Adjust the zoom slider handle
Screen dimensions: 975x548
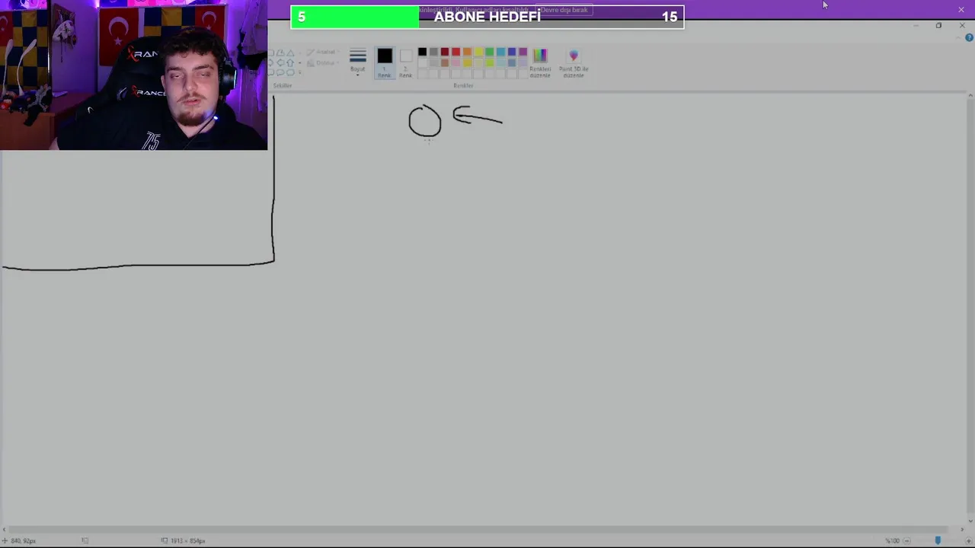[938, 541]
